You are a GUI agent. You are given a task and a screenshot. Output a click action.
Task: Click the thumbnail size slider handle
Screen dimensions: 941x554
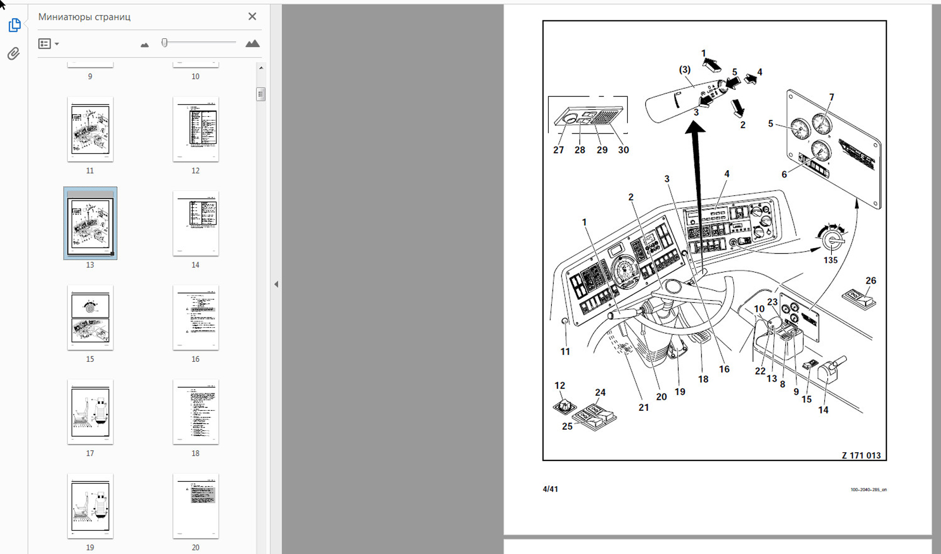pyautogui.click(x=165, y=43)
